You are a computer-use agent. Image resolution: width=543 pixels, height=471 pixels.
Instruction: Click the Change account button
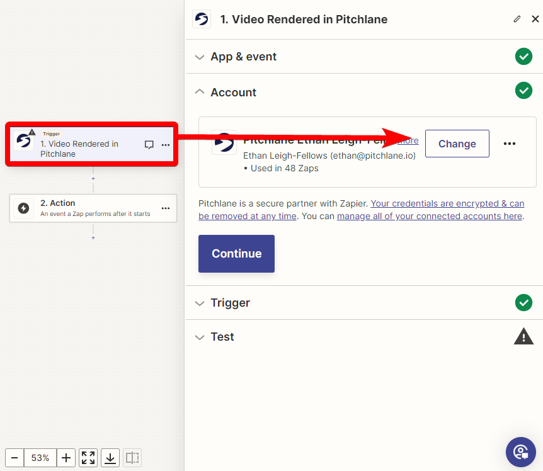(457, 144)
